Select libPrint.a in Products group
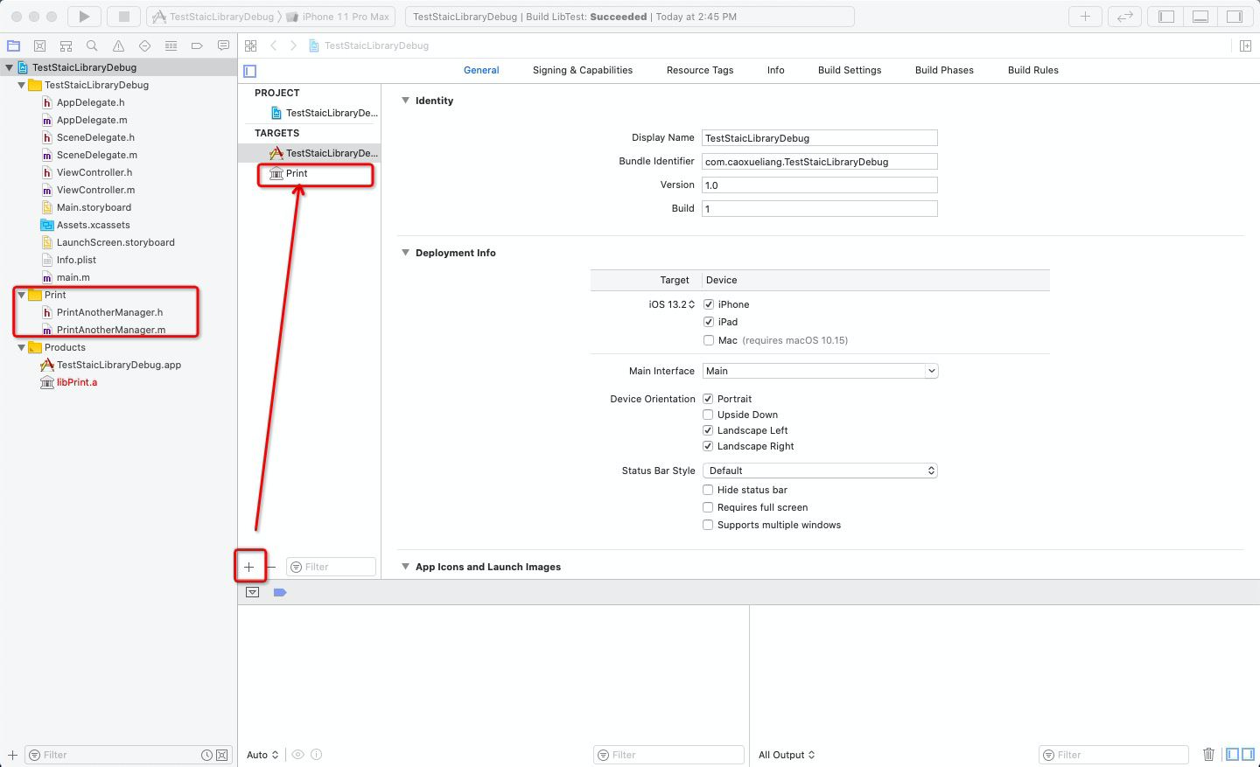 click(77, 382)
